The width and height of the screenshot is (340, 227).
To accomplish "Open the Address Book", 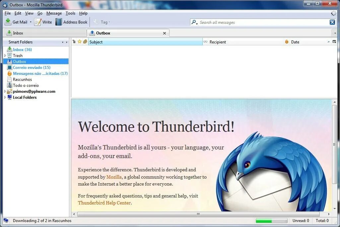I will tap(71, 22).
